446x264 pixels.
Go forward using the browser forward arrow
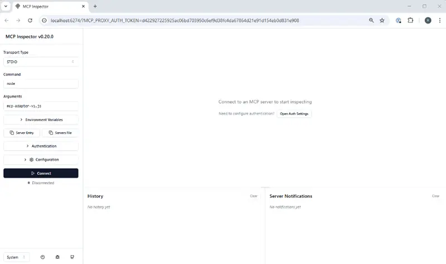tap(18, 21)
